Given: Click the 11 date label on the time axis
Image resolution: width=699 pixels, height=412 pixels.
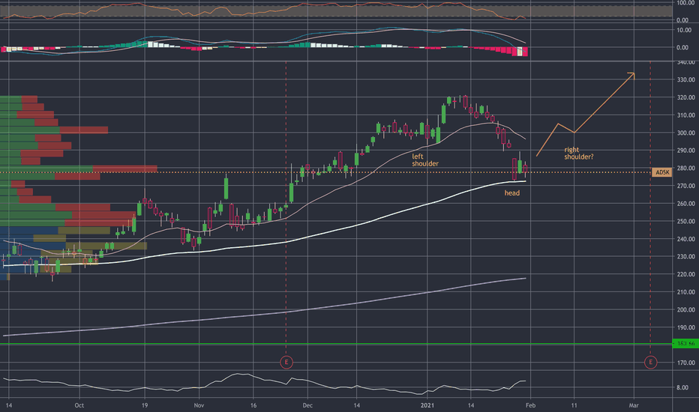Looking at the screenshot, I should pyautogui.click(x=574, y=405).
